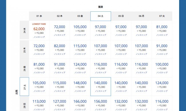Select 105,000 fare in the 24 水 row

[80, 30]
